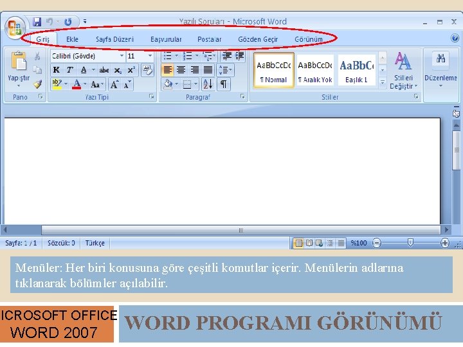
Task: Open the line spacing dropdown
Action: pos(225,70)
